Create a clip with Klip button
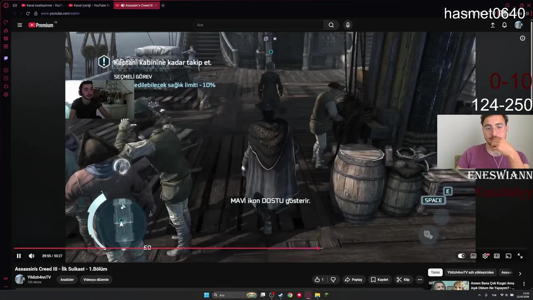This screenshot has width=533, height=300. click(x=403, y=280)
